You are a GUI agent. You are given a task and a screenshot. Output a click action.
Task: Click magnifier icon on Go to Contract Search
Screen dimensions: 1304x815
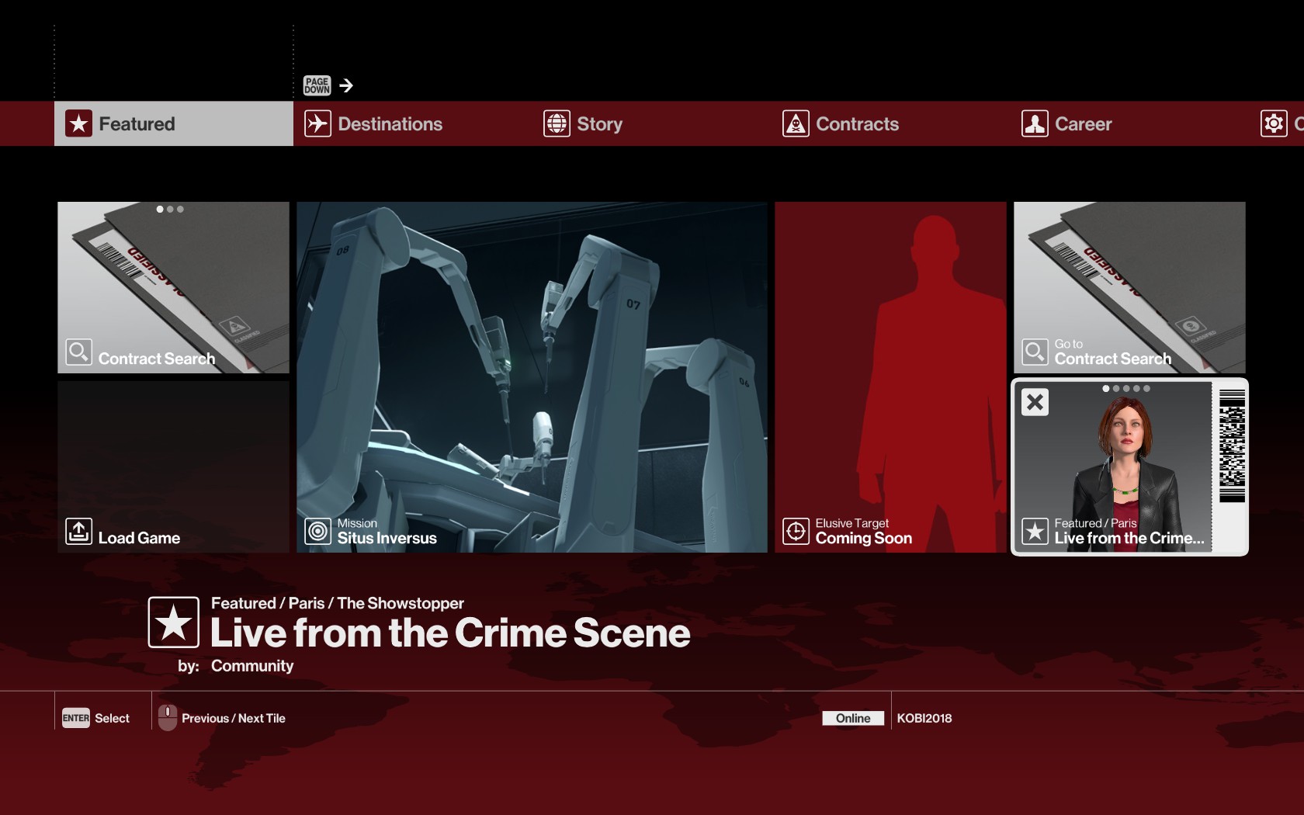click(1035, 352)
